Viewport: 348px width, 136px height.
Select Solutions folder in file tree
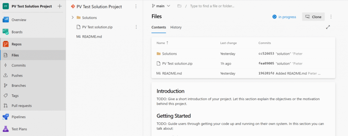89,18
